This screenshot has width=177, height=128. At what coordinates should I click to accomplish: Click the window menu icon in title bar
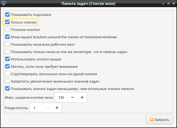tap(4, 4)
